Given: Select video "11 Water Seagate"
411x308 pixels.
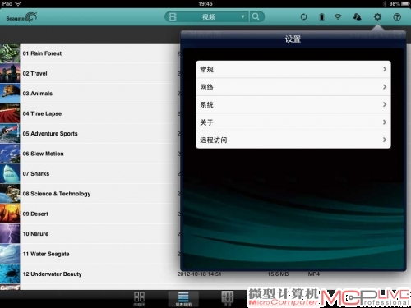Looking at the screenshot, I should coord(46,254).
